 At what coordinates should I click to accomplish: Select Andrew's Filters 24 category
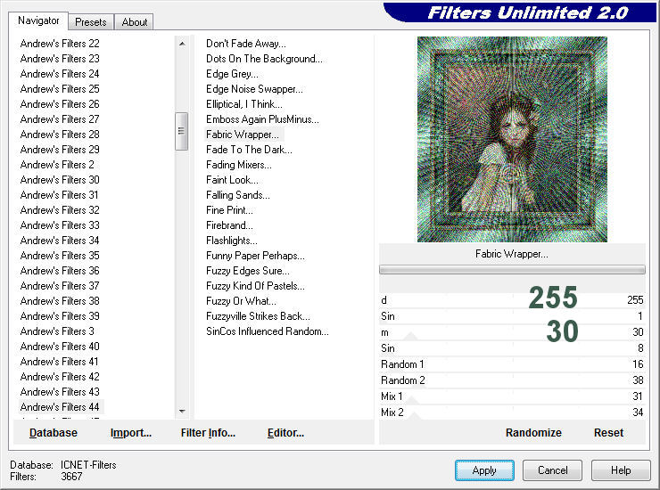point(60,74)
